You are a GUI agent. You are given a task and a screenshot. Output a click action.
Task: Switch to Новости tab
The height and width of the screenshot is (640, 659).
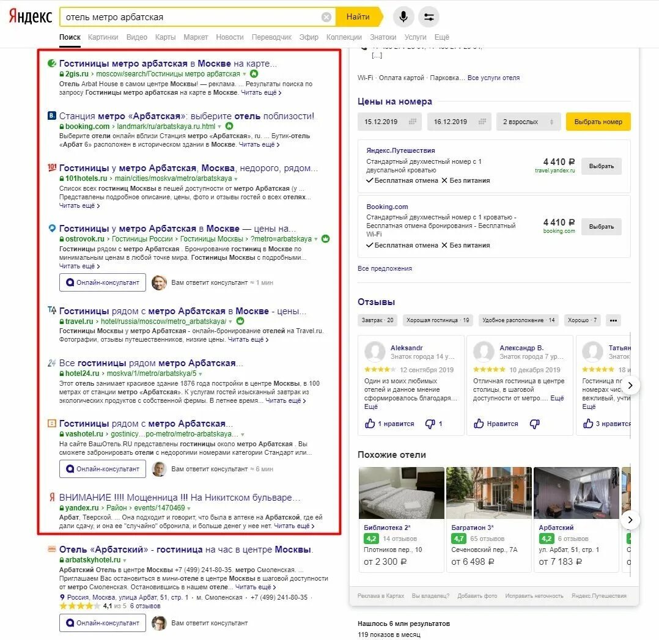click(x=229, y=37)
